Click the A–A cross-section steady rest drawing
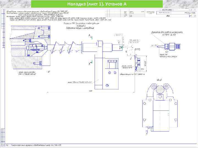 point(160,109)
